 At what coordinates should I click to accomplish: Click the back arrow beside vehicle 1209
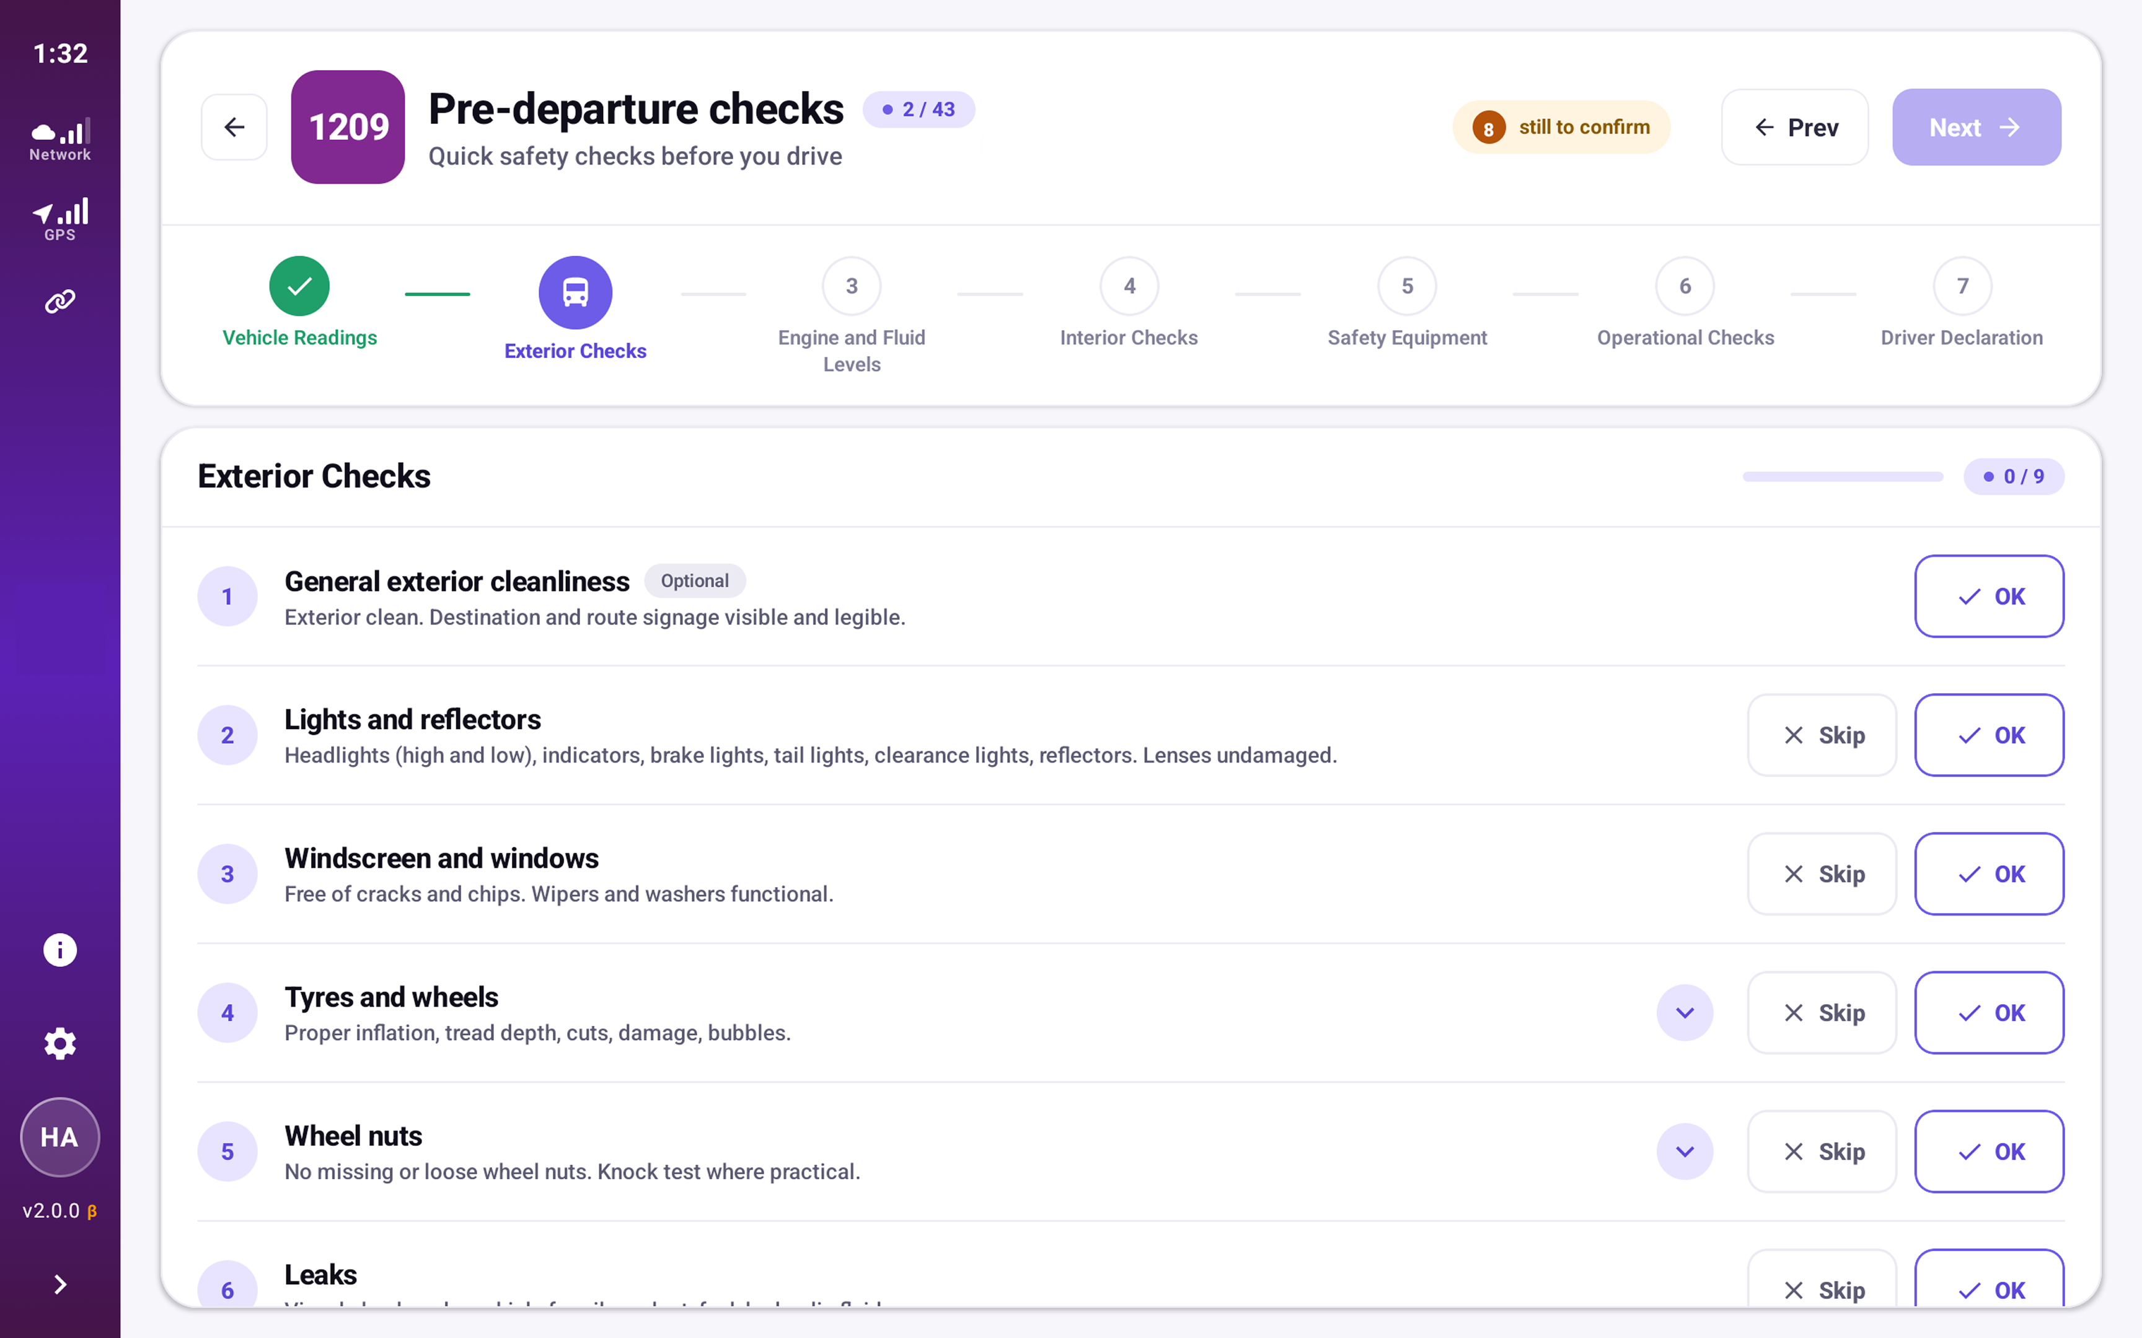click(x=234, y=128)
